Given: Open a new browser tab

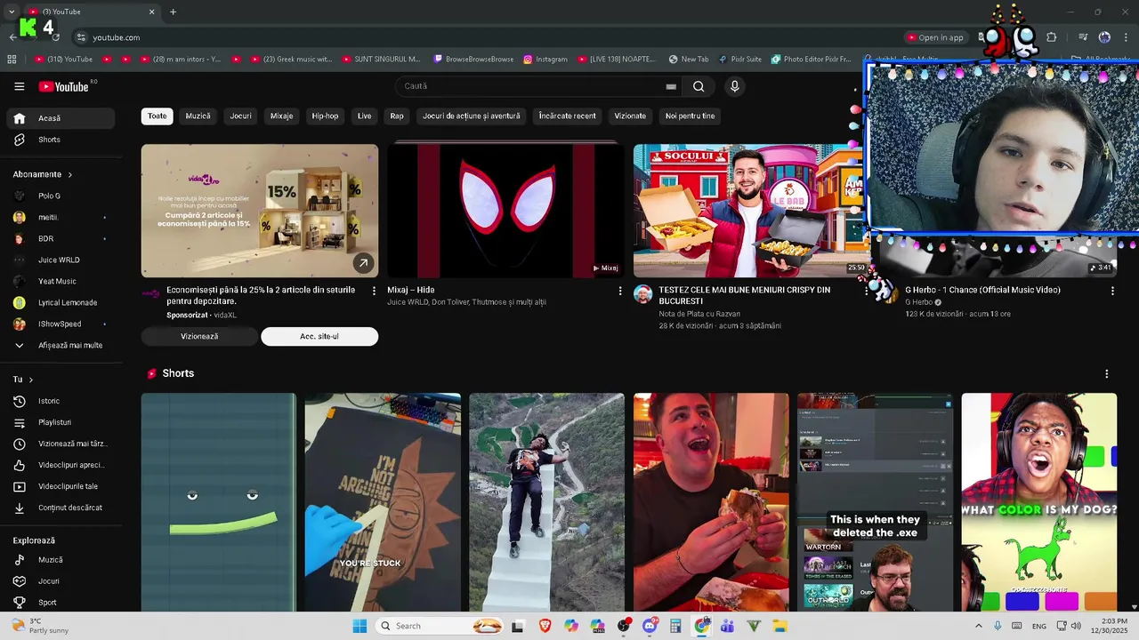Looking at the screenshot, I should click(x=173, y=12).
